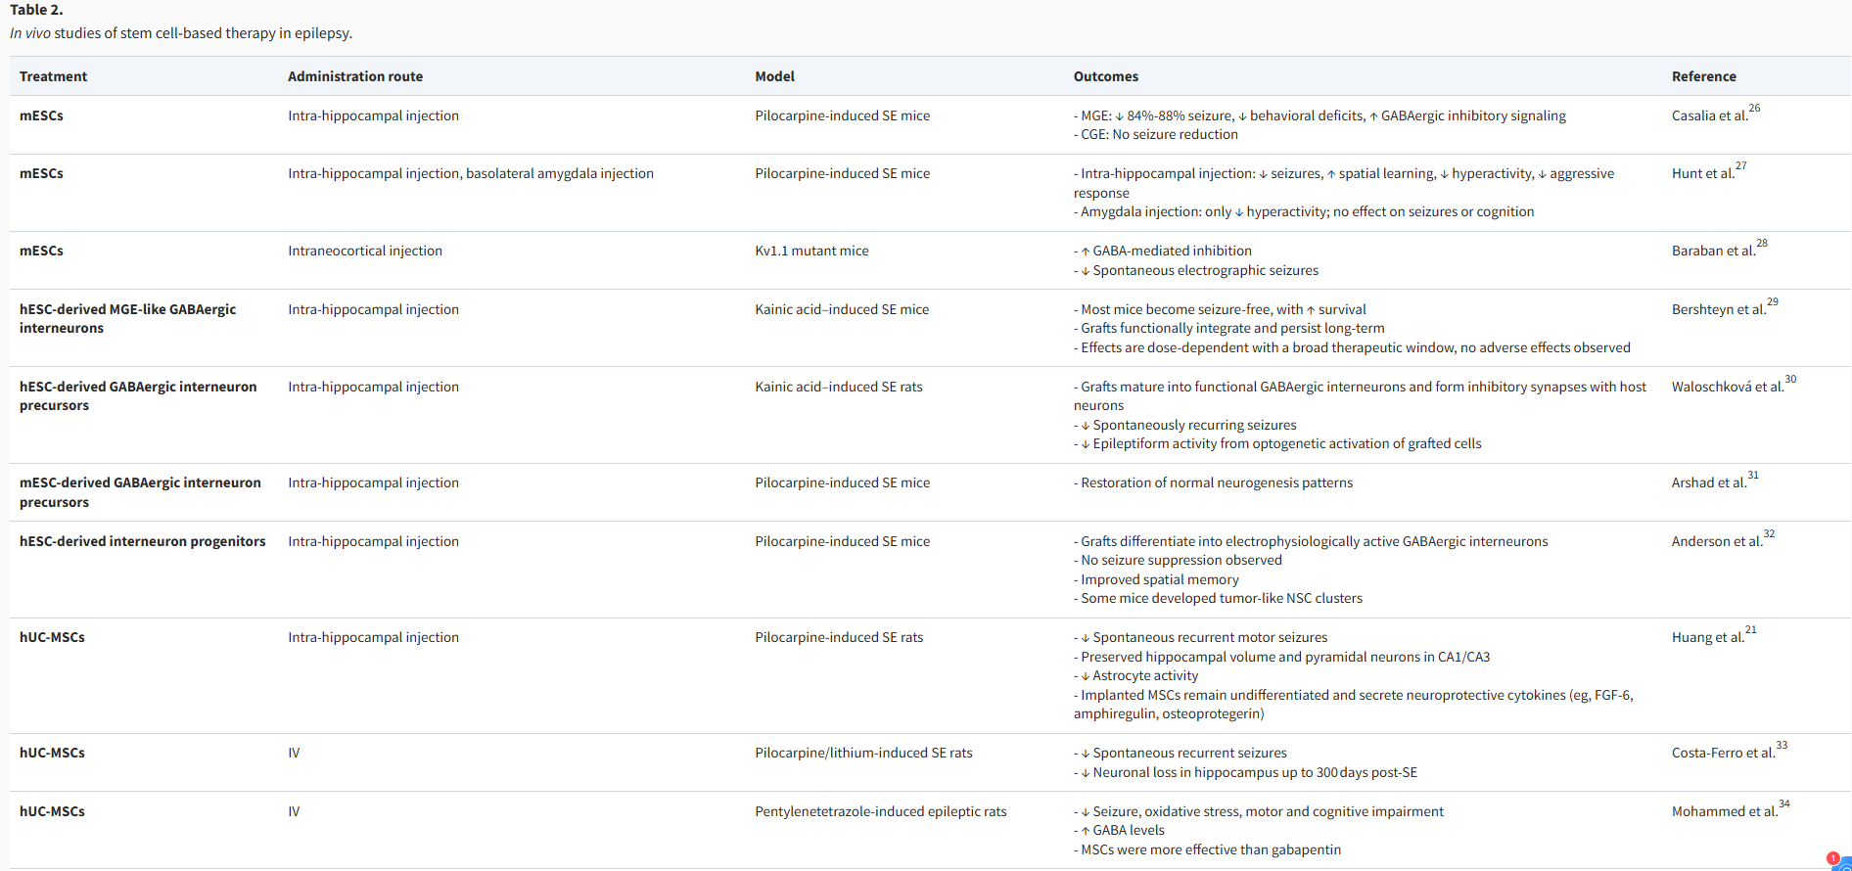Open reference 31 for Arshad et al.
The width and height of the screenshot is (1852, 871).
(1753, 476)
